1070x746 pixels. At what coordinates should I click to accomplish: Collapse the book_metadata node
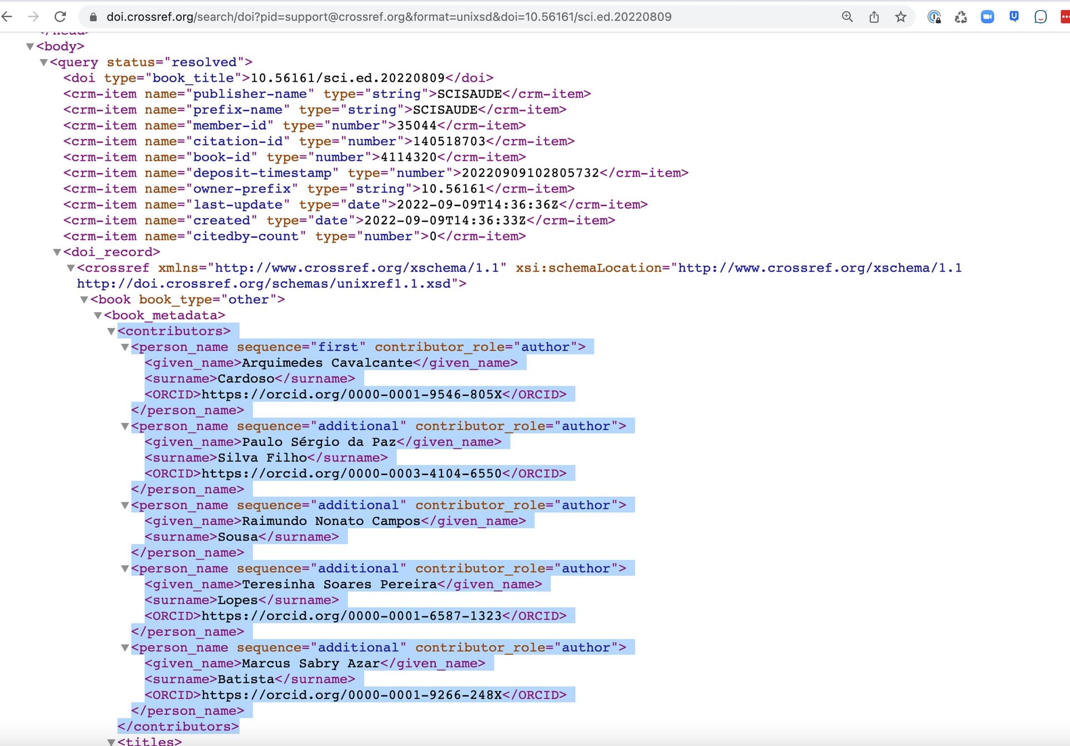click(x=98, y=316)
